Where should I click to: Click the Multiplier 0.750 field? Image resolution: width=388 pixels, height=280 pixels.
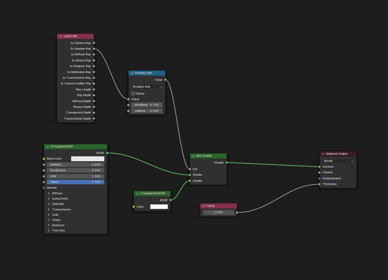click(147, 105)
